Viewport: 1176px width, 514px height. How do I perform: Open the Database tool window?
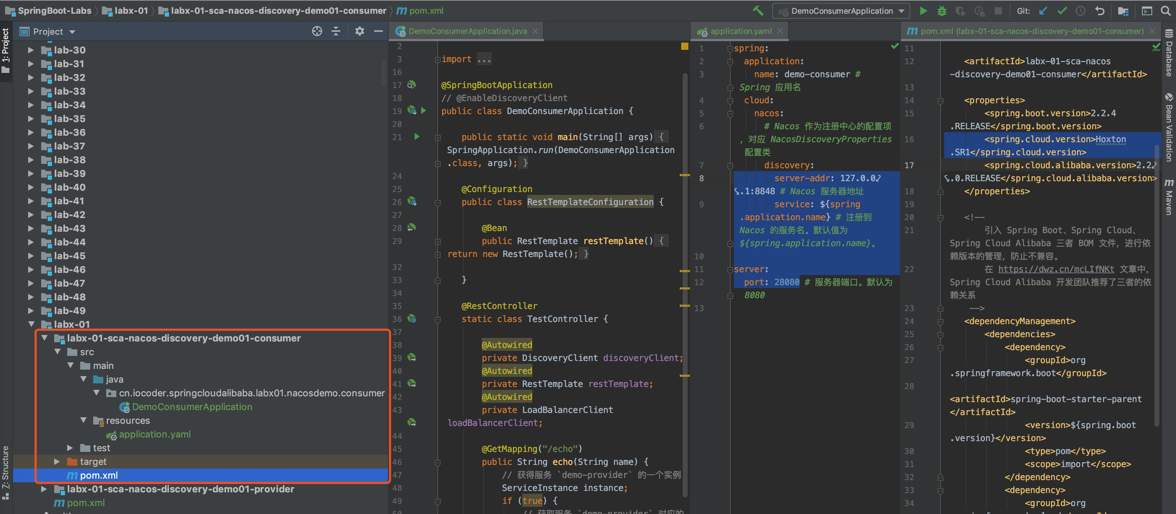point(1169,53)
